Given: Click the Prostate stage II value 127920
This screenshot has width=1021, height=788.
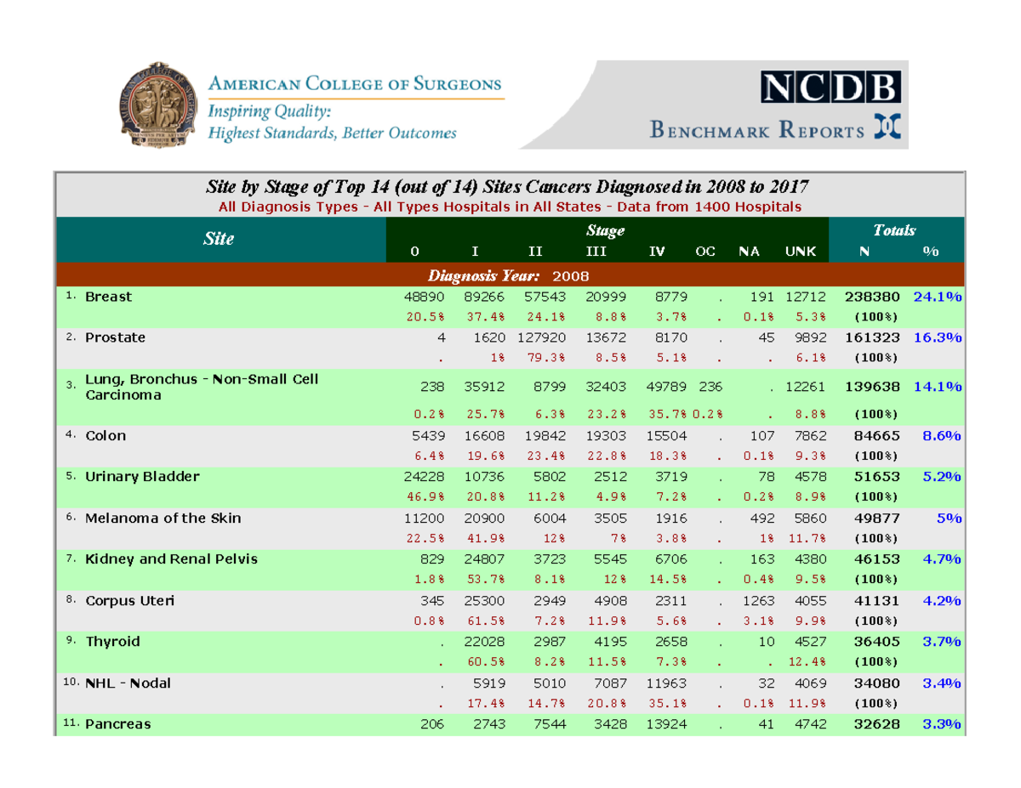Looking at the screenshot, I should point(541,337).
